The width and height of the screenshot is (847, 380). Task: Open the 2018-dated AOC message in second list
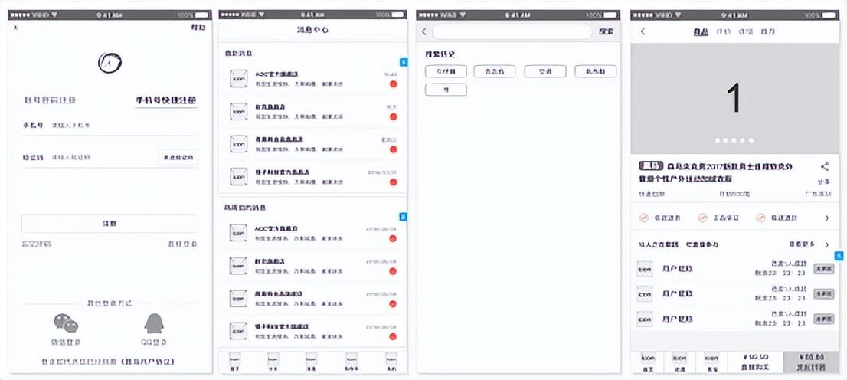312,234
